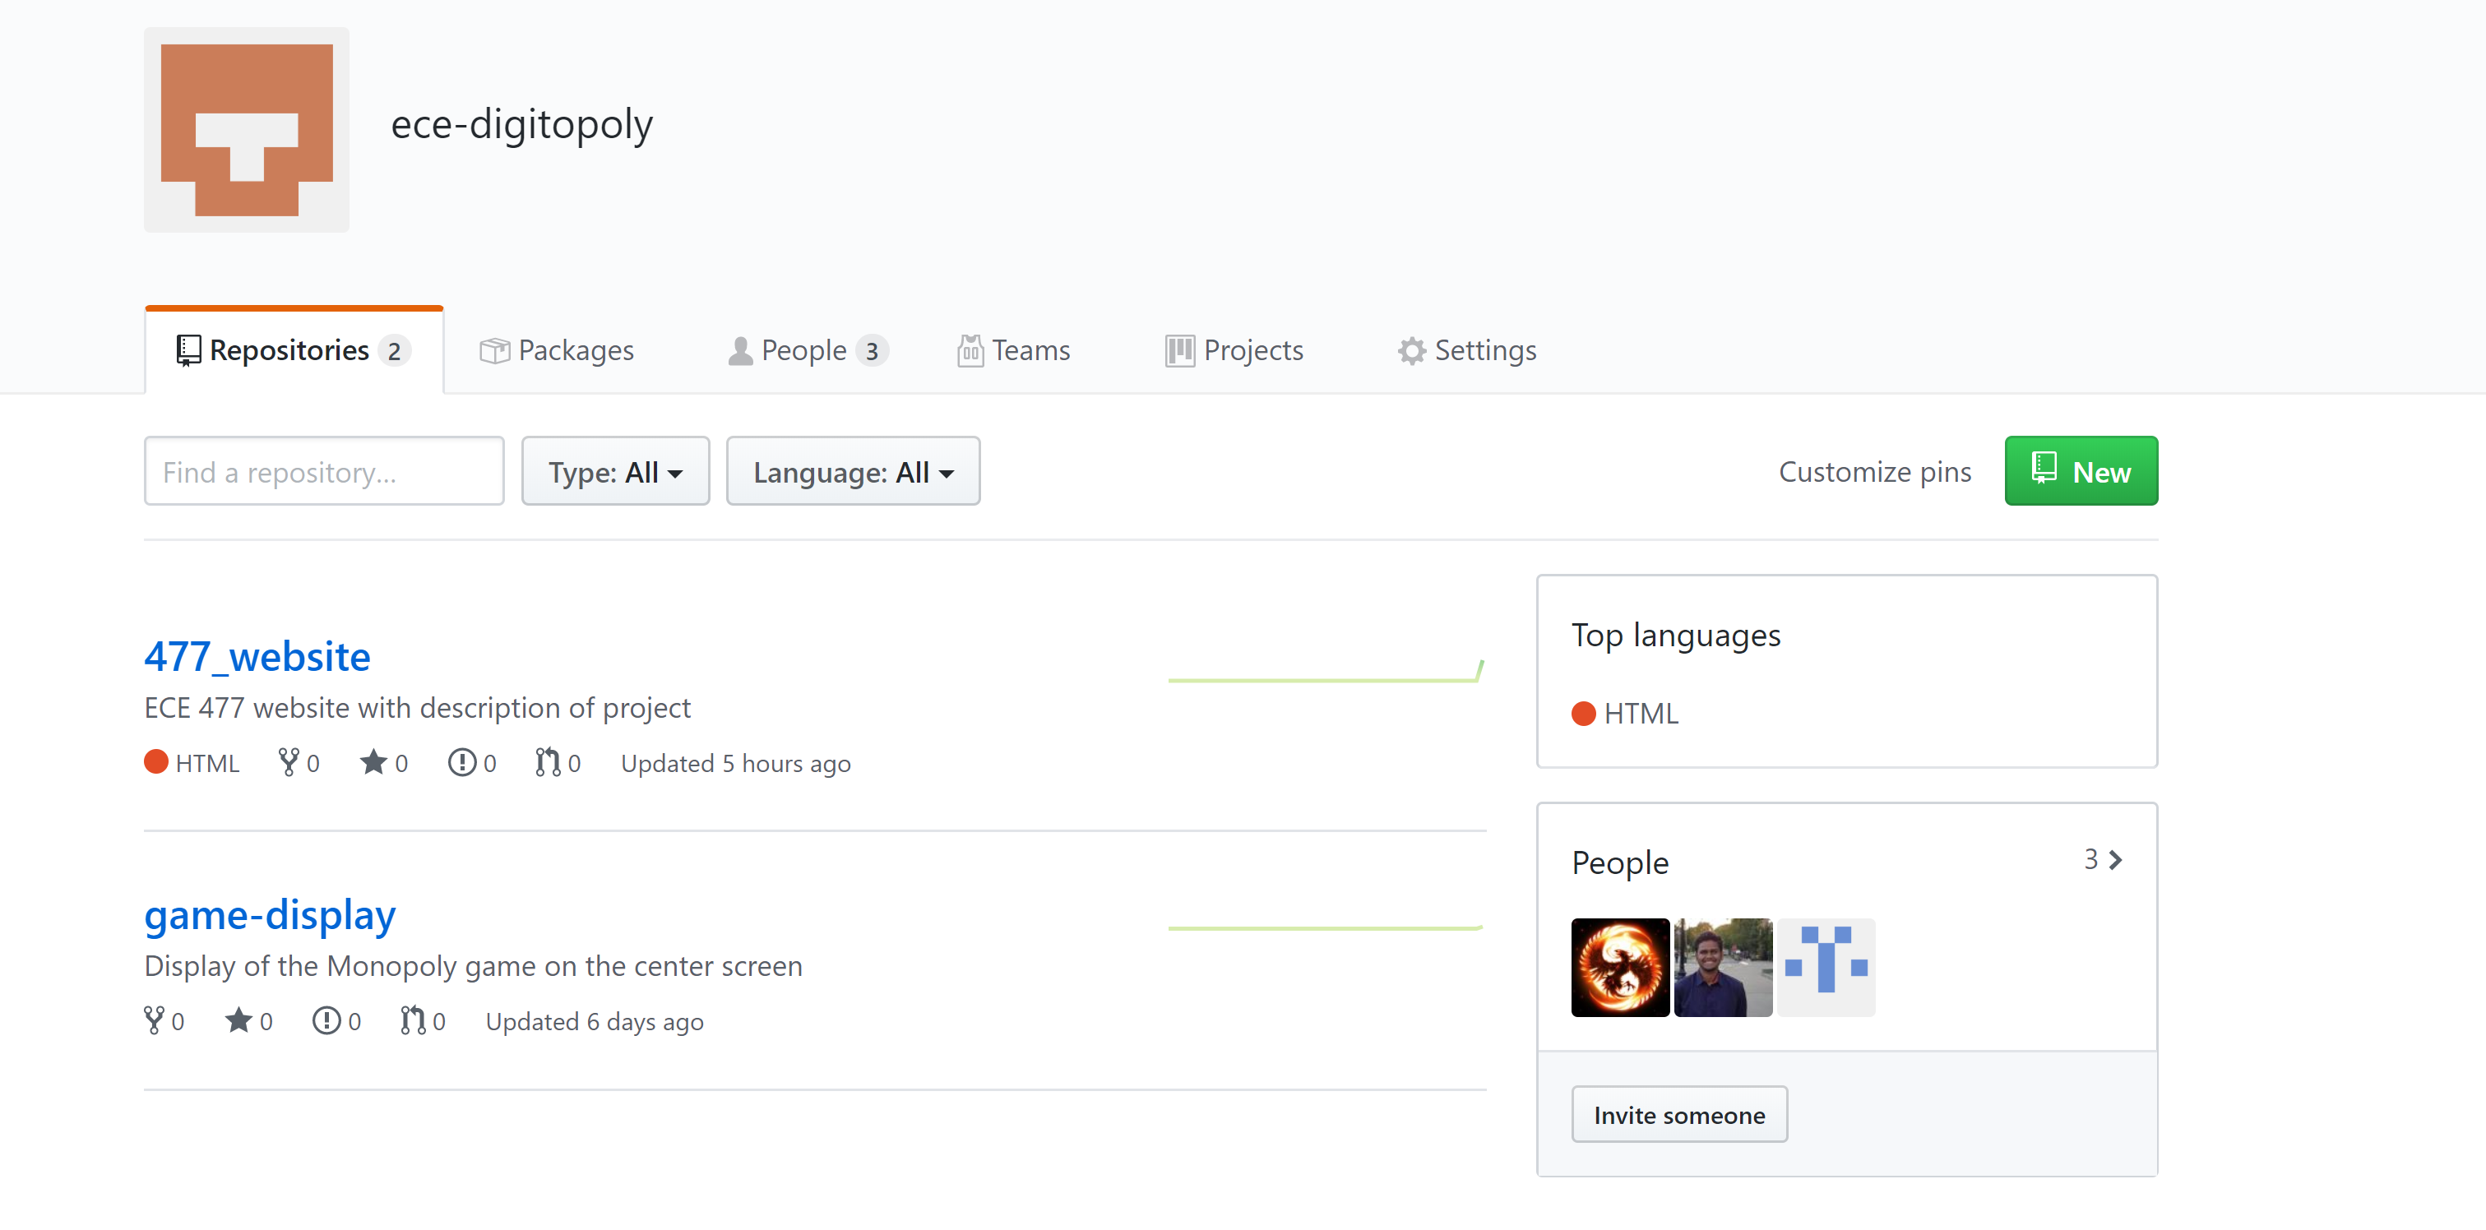Click the Invite someone button
The width and height of the screenshot is (2486, 1230).
1679,1114
